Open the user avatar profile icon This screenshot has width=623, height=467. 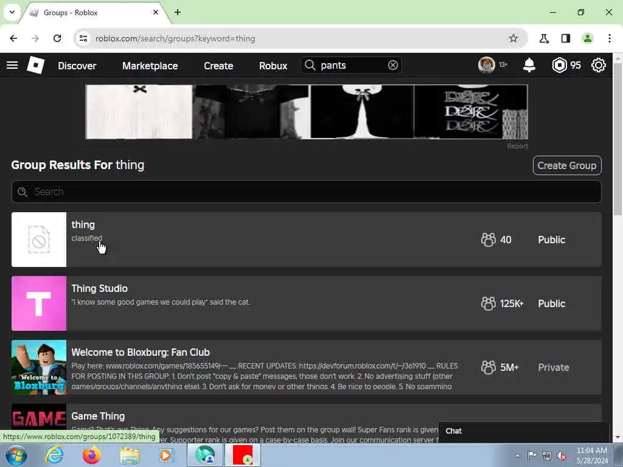coord(486,64)
